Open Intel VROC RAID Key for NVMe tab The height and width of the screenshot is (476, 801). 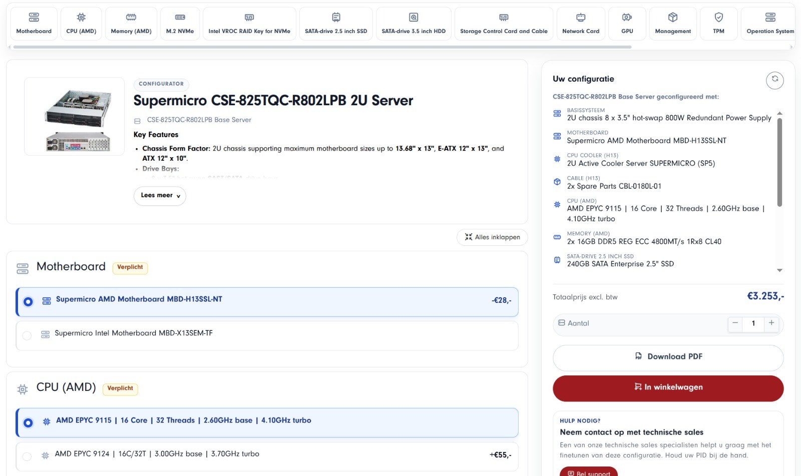249,24
